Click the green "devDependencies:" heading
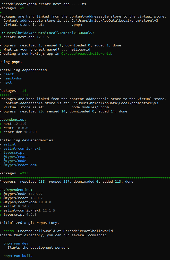This screenshot has width=170, height=260. [x=16, y=190]
